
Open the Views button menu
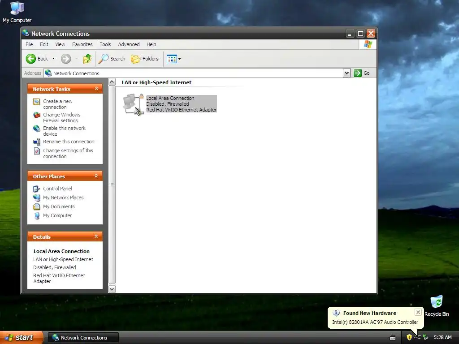pos(174,59)
